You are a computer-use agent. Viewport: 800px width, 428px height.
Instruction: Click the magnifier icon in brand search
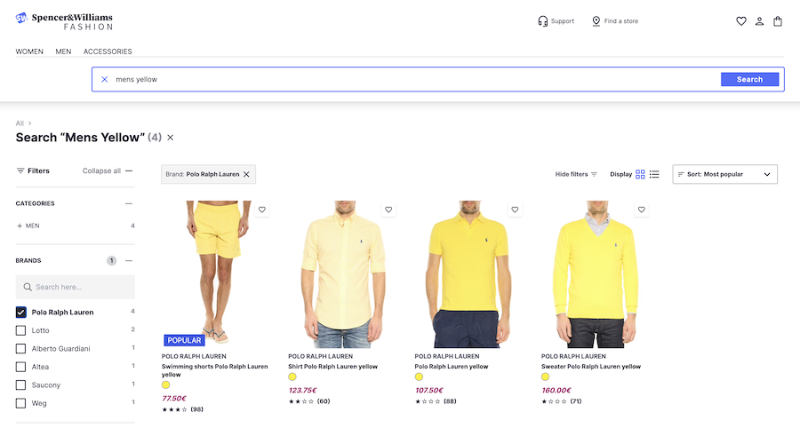click(x=28, y=287)
